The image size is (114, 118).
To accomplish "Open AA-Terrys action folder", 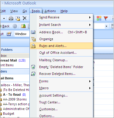I will 15,104.
